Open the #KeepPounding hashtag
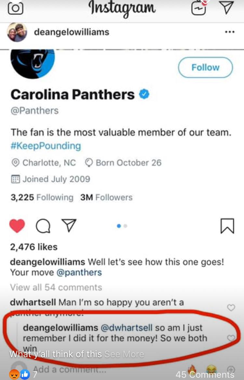This screenshot has height=380, width=244. 46,146
